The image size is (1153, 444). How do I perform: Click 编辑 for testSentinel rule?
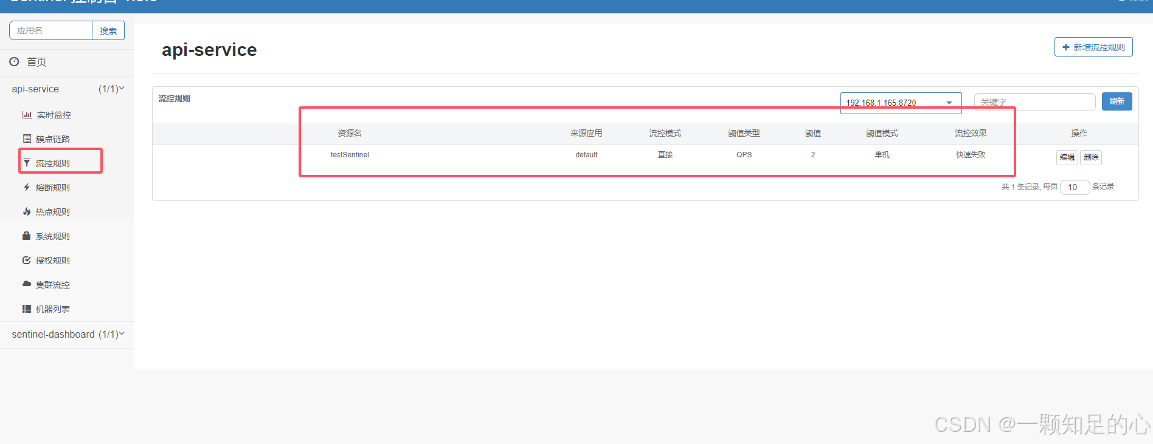pyautogui.click(x=1067, y=157)
